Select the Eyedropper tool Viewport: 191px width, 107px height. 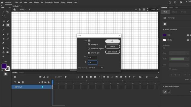tap(8, 39)
